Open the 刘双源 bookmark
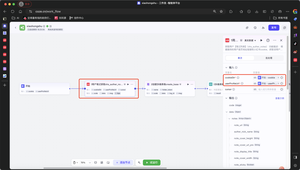This screenshot has width=300, height=170. (x=60, y=18)
